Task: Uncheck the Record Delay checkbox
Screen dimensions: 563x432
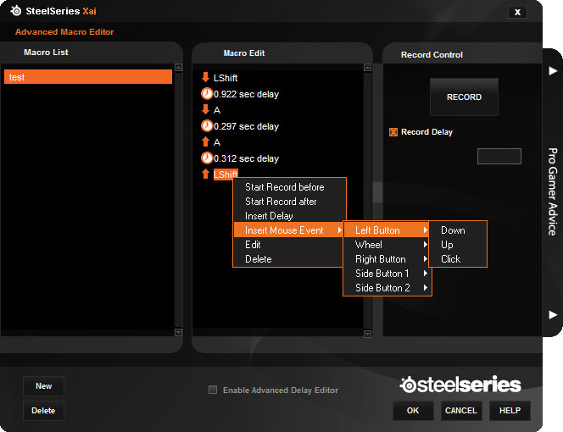Action: click(393, 132)
